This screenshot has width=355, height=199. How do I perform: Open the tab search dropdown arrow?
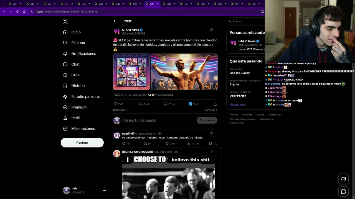pos(4,4)
